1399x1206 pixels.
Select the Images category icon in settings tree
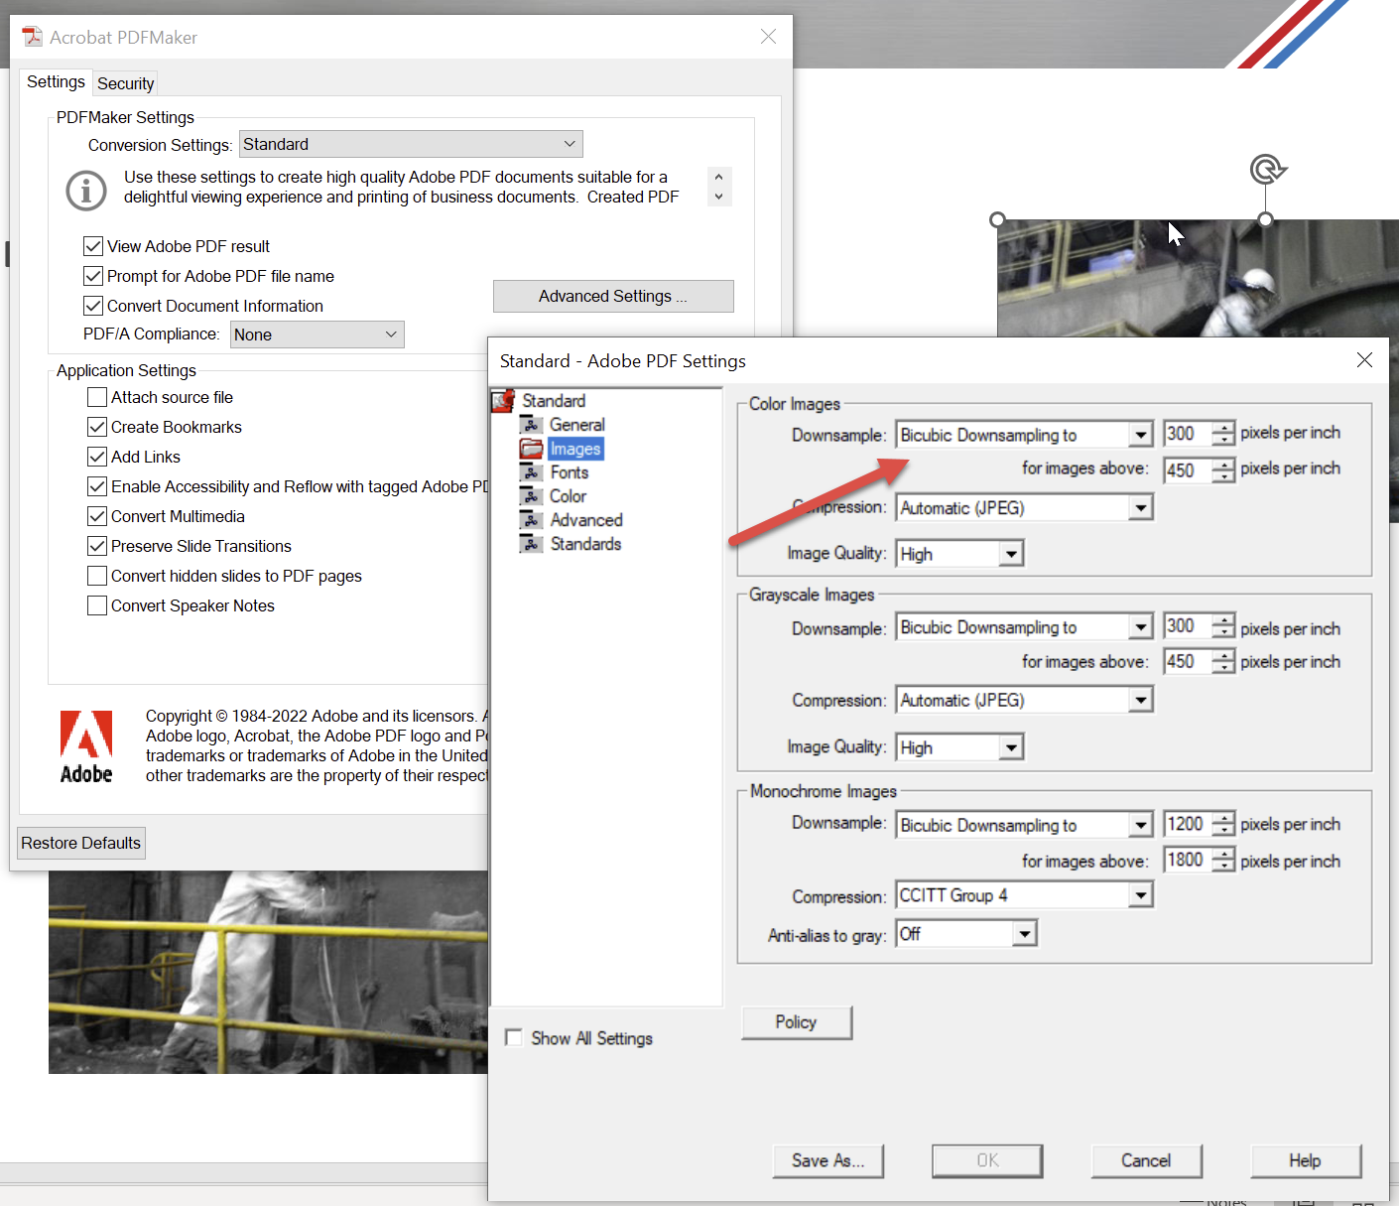coord(532,448)
